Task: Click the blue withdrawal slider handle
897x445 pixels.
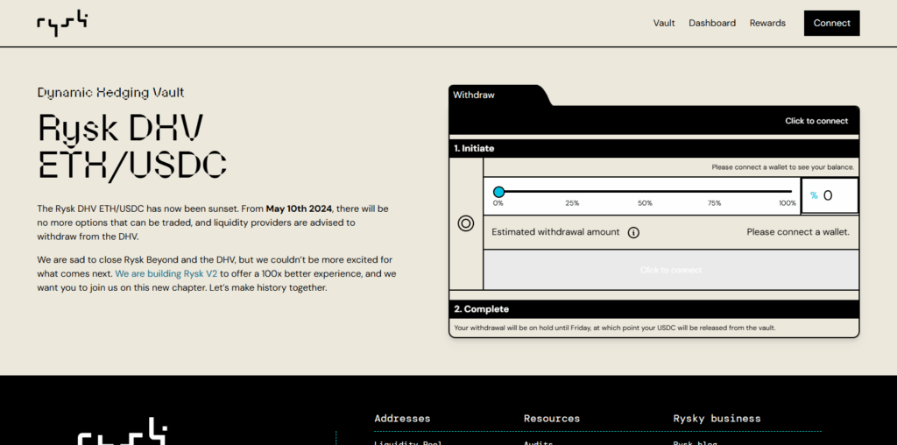Action: tap(498, 192)
